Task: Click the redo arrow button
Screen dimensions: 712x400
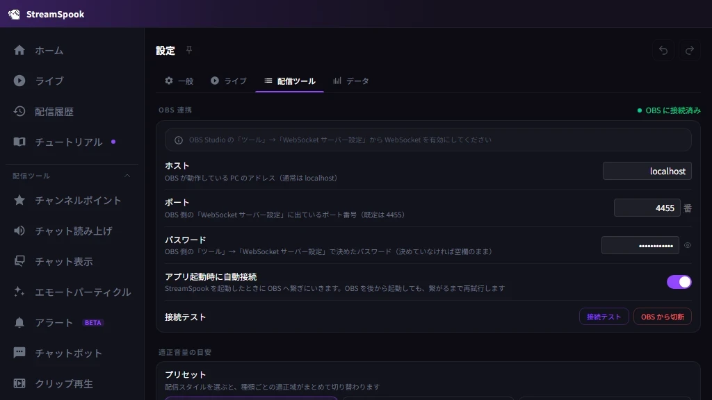Action: coord(689,50)
